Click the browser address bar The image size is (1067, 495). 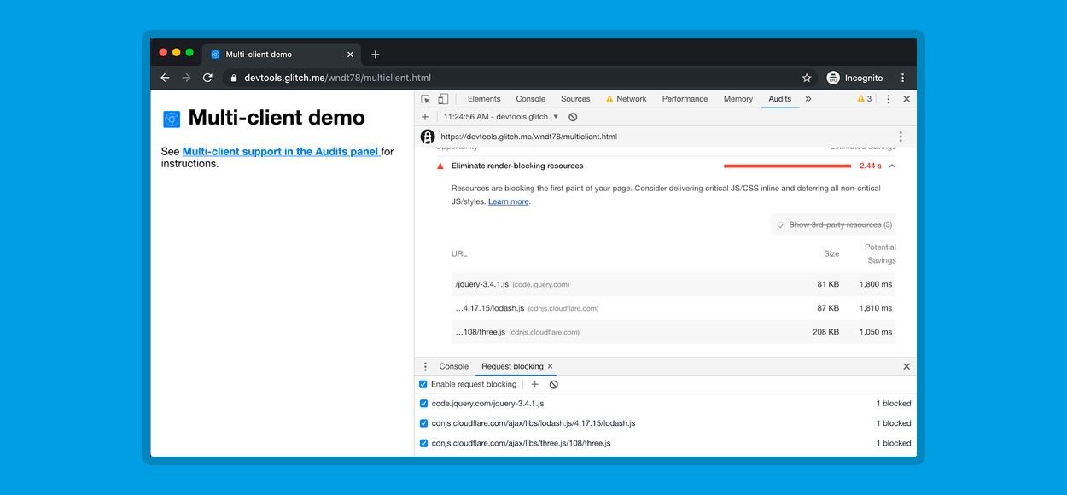click(x=512, y=78)
